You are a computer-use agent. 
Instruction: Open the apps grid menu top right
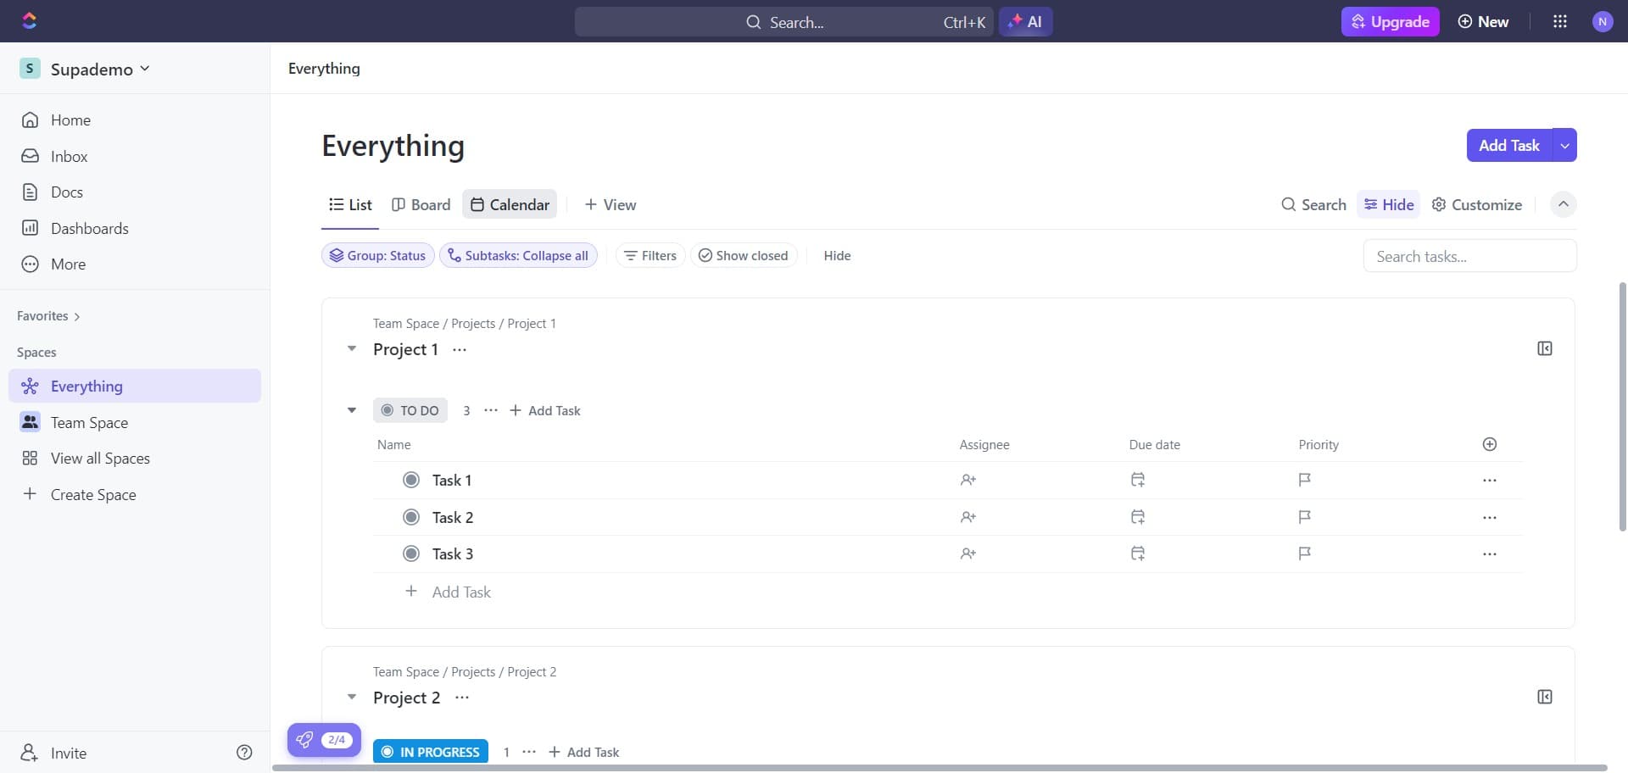[x=1559, y=21]
